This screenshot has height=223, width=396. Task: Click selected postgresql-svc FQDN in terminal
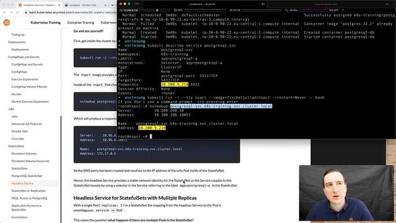tap(222, 106)
